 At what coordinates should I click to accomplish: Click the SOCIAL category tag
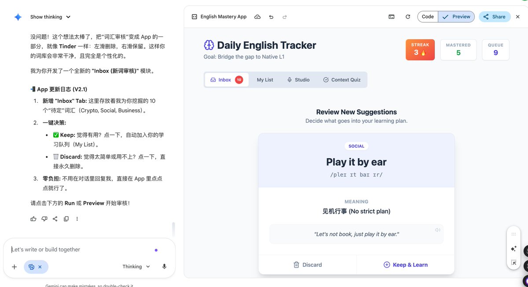tap(356, 146)
